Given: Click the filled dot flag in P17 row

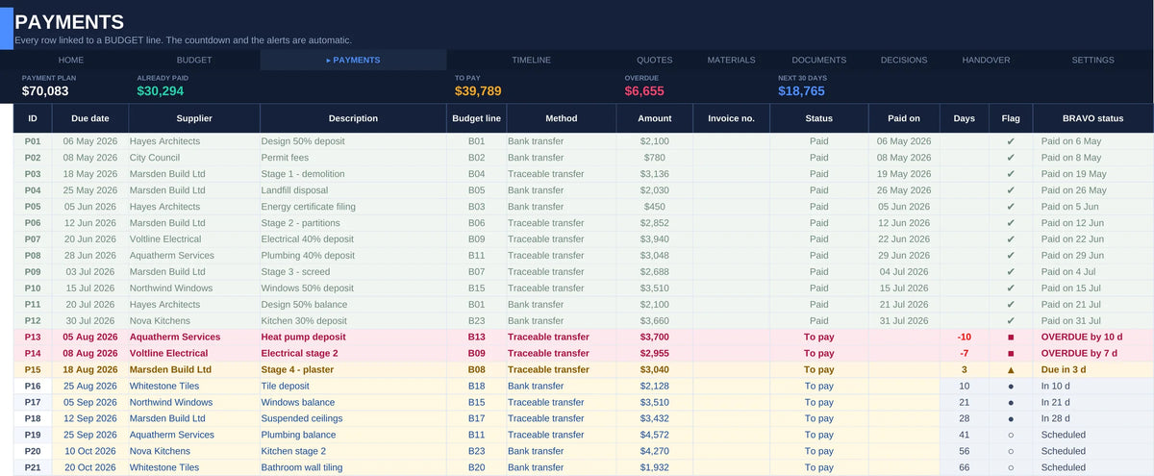Looking at the screenshot, I should (x=1011, y=403).
